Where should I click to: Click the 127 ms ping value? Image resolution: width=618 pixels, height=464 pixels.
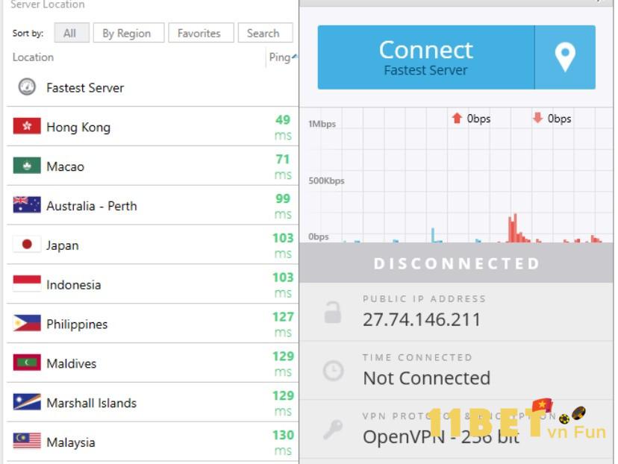(x=283, y=325)
